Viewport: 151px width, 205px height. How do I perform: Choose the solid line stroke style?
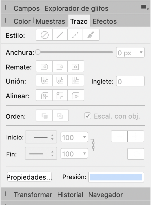click(60, 35)
